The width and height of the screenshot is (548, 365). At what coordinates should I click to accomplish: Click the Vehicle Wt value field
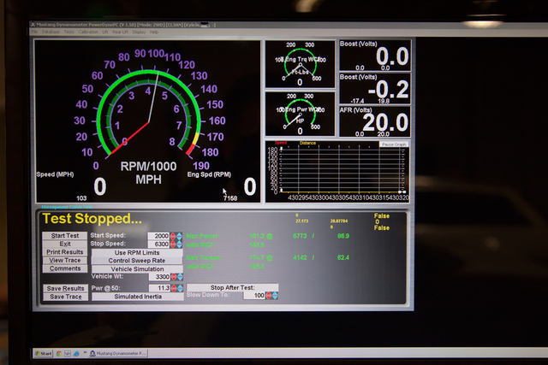[x=159, y=277]
